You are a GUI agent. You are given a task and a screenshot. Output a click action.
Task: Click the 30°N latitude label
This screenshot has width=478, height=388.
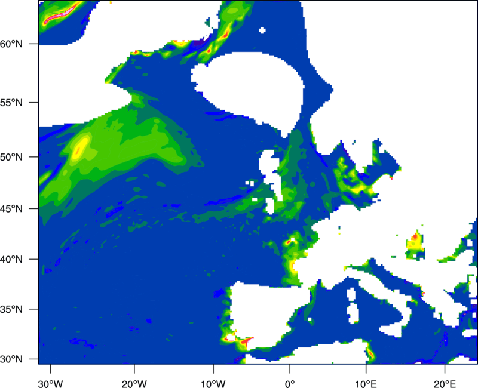[x=11, y=359]
